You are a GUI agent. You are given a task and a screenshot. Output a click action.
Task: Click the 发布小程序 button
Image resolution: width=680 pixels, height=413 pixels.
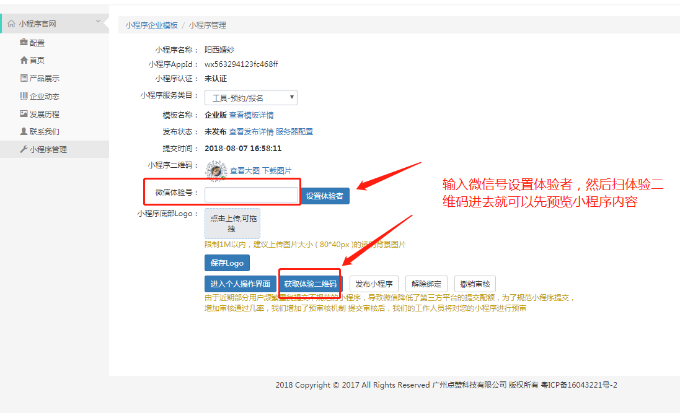(x=374, y=284)
